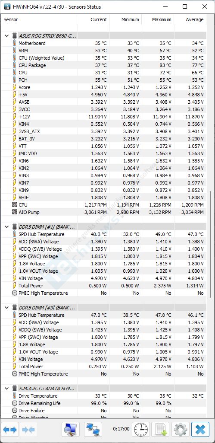Image resolution: width=215 pixels, height=443 pixels.
Task: Click the circle icon beside Drive Failure
Action: (14, 411)
